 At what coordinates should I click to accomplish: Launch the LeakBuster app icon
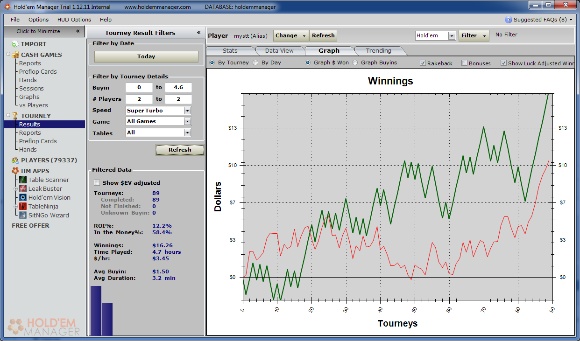point(23,189)
